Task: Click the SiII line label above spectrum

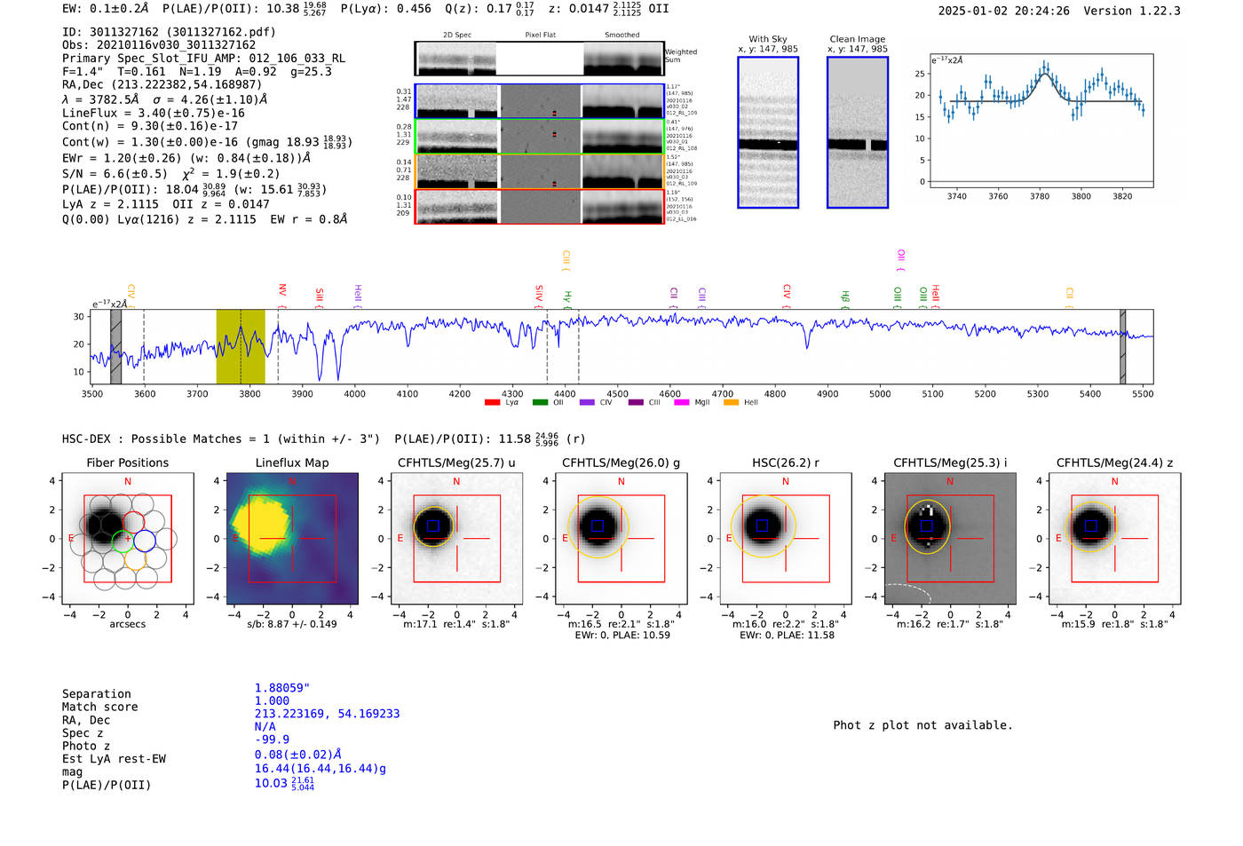Action: coord(320,297)
